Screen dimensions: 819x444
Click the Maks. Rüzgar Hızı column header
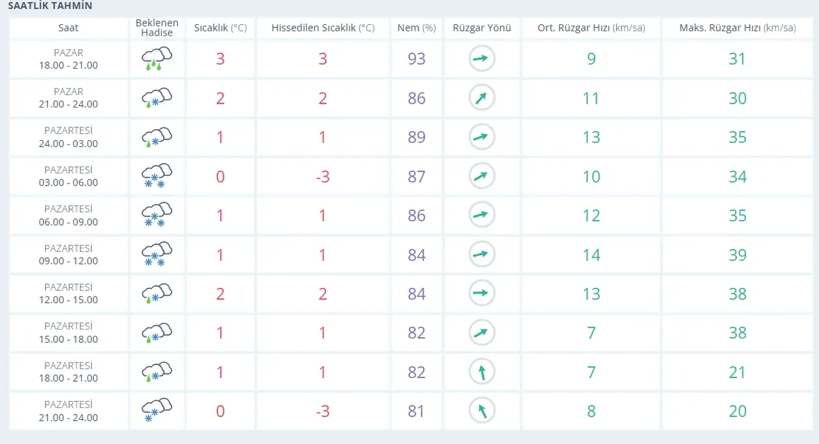tap(738, 28)
